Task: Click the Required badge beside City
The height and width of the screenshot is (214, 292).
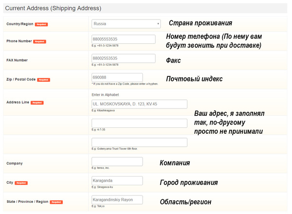Action: [21, 183]
